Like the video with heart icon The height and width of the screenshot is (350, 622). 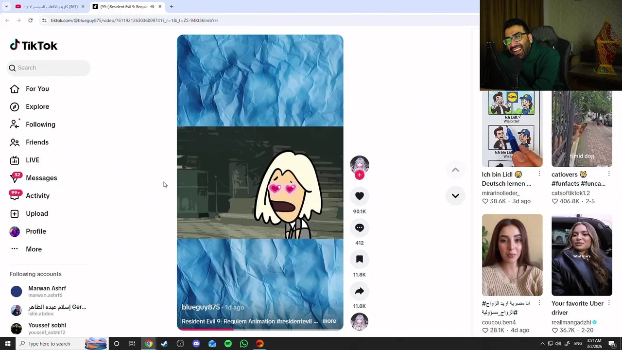(360, 196)
